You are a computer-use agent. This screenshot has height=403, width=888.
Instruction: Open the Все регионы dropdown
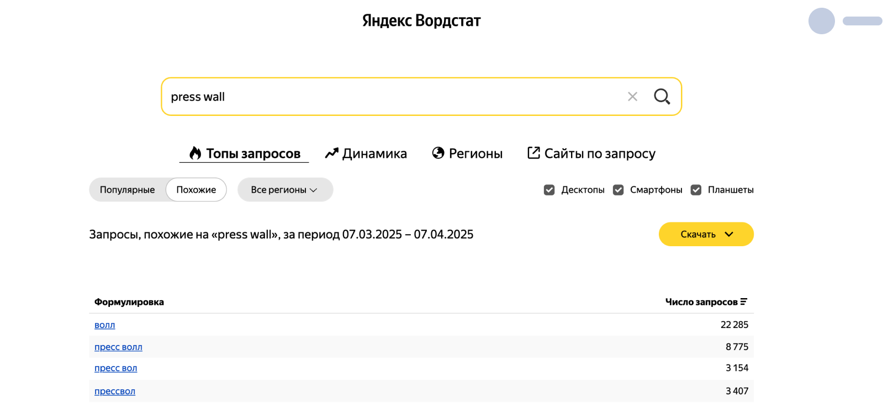tap(285, 190)
